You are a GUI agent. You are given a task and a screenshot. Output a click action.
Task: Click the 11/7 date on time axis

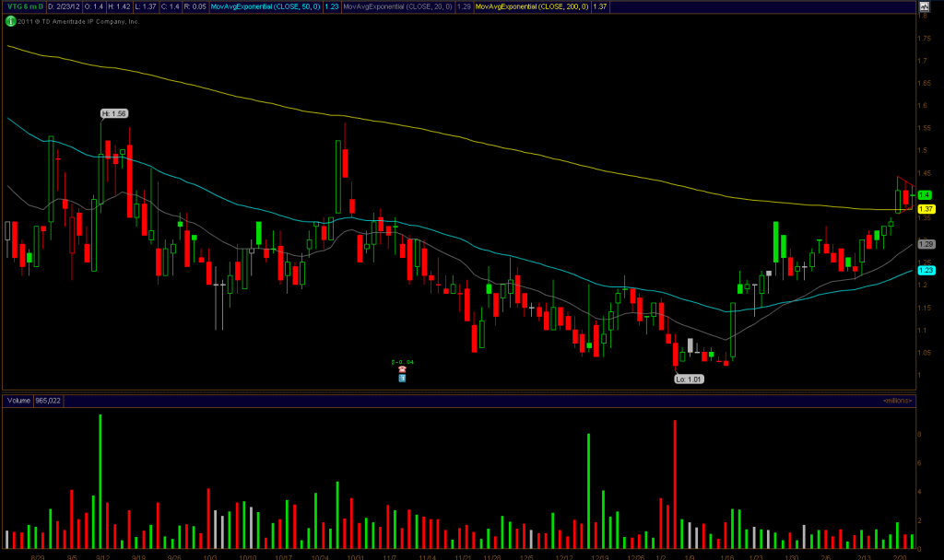pos(389,556)
